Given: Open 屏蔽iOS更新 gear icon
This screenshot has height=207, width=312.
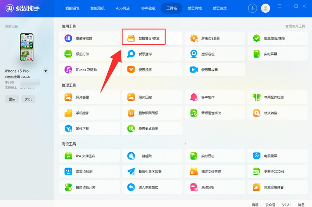Looking at the screenshot, I should pyautogui.click(x=194, y=38).
